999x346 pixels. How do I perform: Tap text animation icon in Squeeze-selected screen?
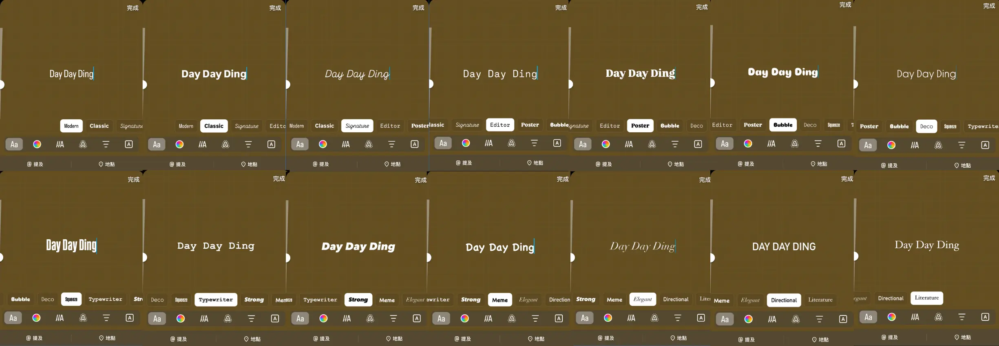pyautogui.click(x=60, y=318)
